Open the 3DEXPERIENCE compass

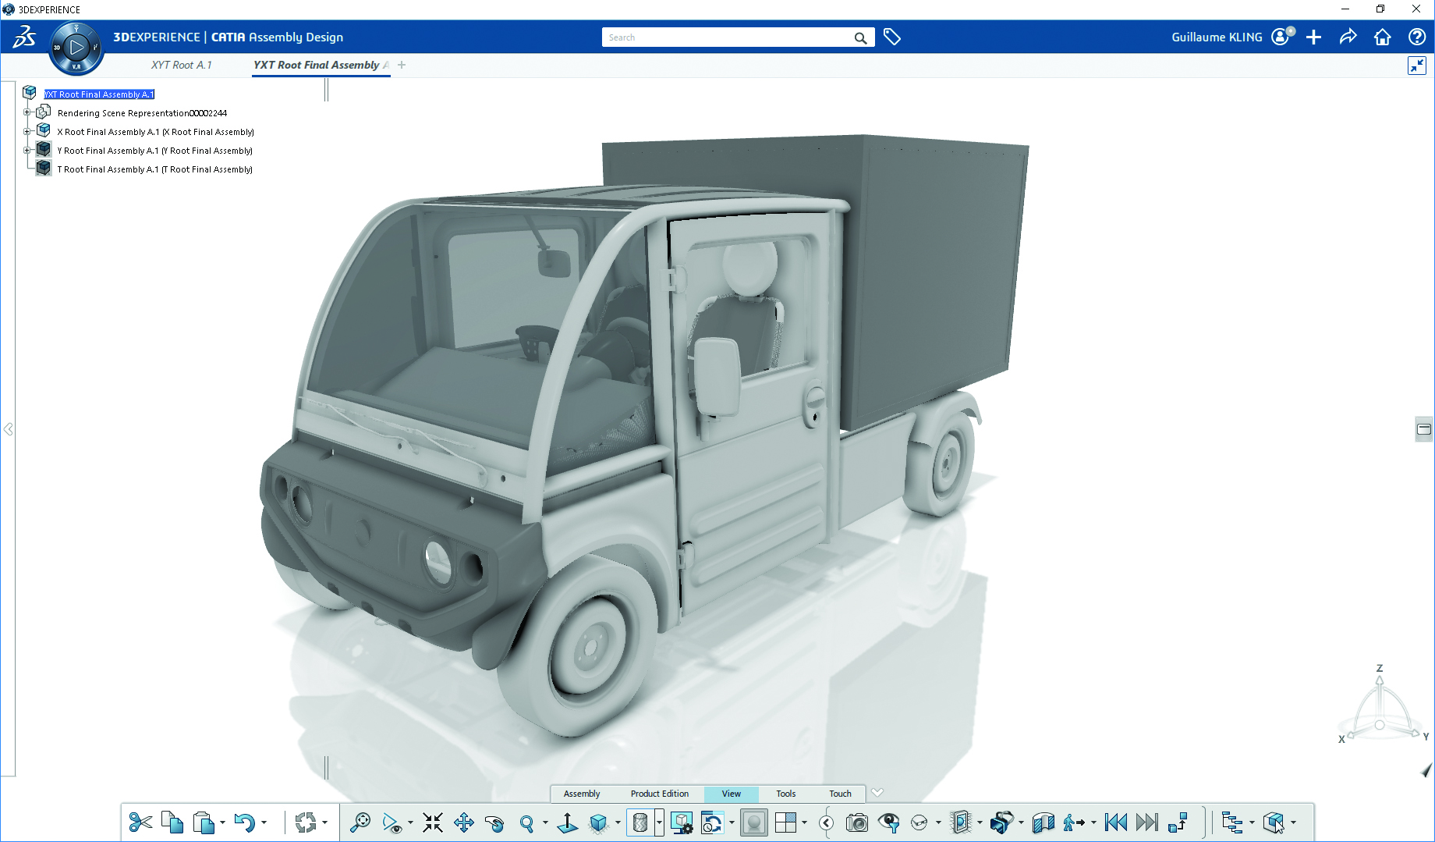click(76, 48)
